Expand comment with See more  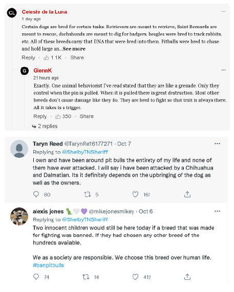coord(74,49)
